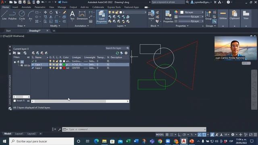Image resolution: width=258 pixels, height=145 pixels.
Task: Click the Group tool
Action: pyautogui.click(x=208, y=15)
